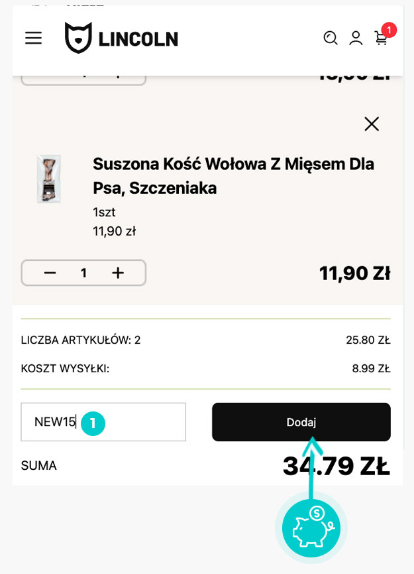This screenshot has height=574, width=414.
Task: Click the Lincoln logo
Action: pos(121,38)
